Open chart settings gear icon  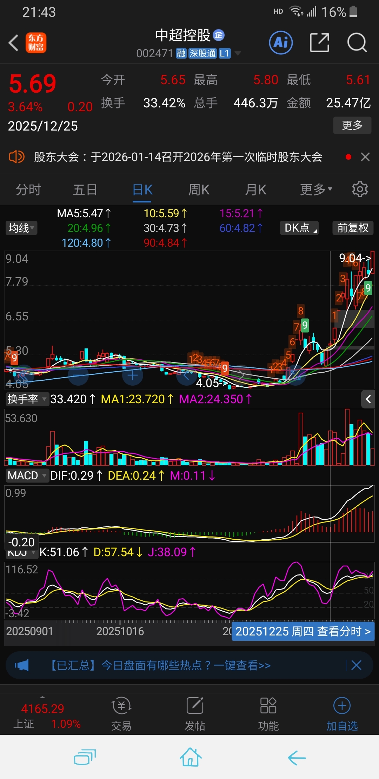(360, 189)
